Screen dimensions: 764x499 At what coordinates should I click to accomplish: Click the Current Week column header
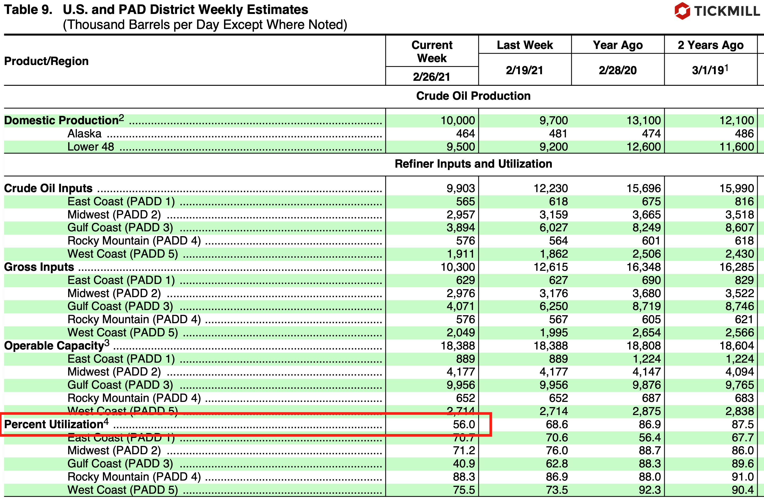point(432,51)
